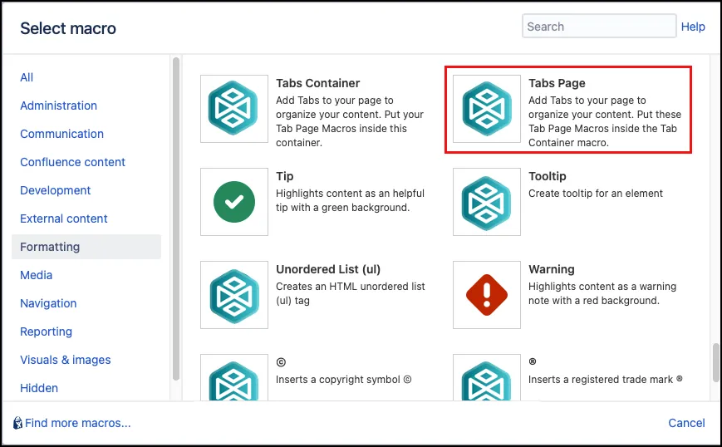
Task: Open the Administration category
Action: (58, 106)
